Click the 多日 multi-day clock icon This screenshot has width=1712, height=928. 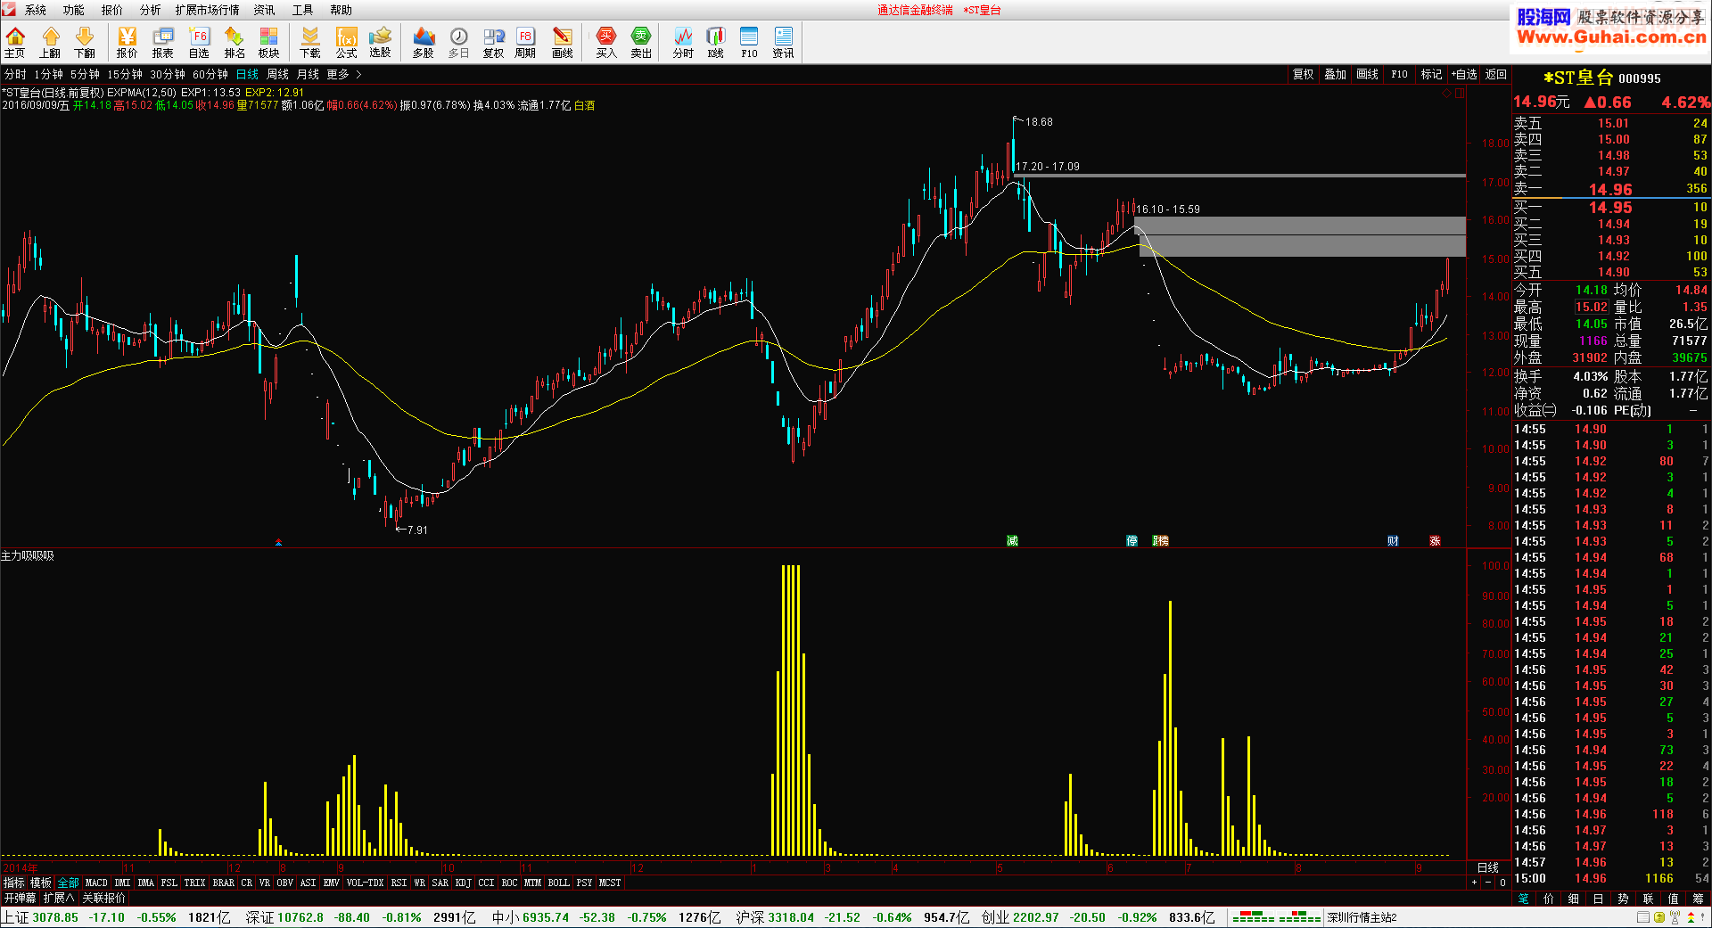[x=458, y=42]
